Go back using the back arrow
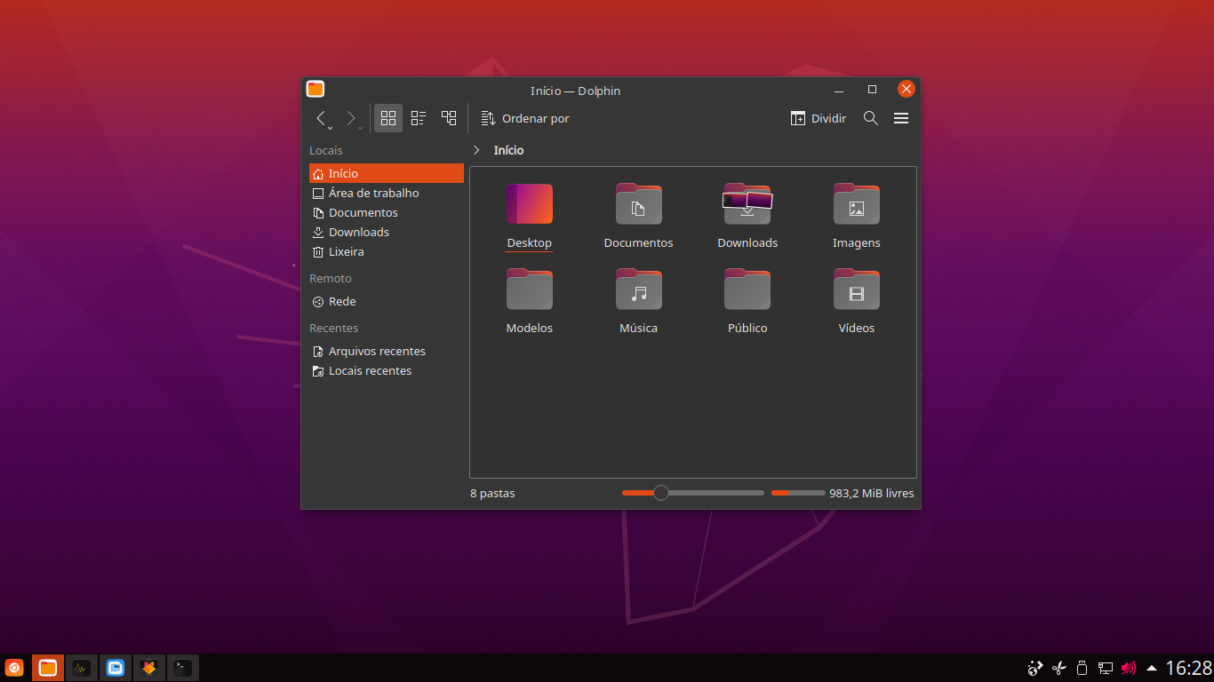This screenshot has height=682, width=1214. coord(322,118)
